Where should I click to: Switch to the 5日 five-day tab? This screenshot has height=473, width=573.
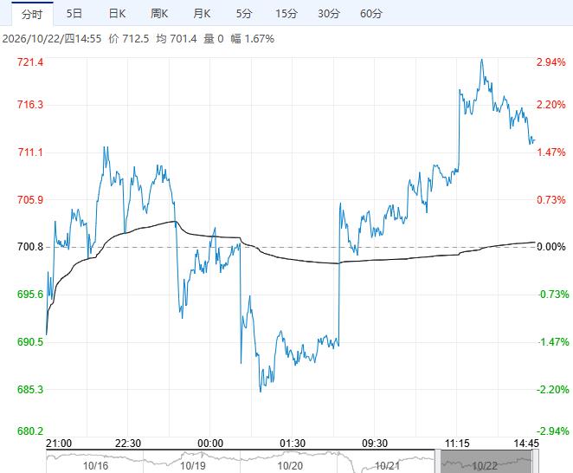pos(74,14)
